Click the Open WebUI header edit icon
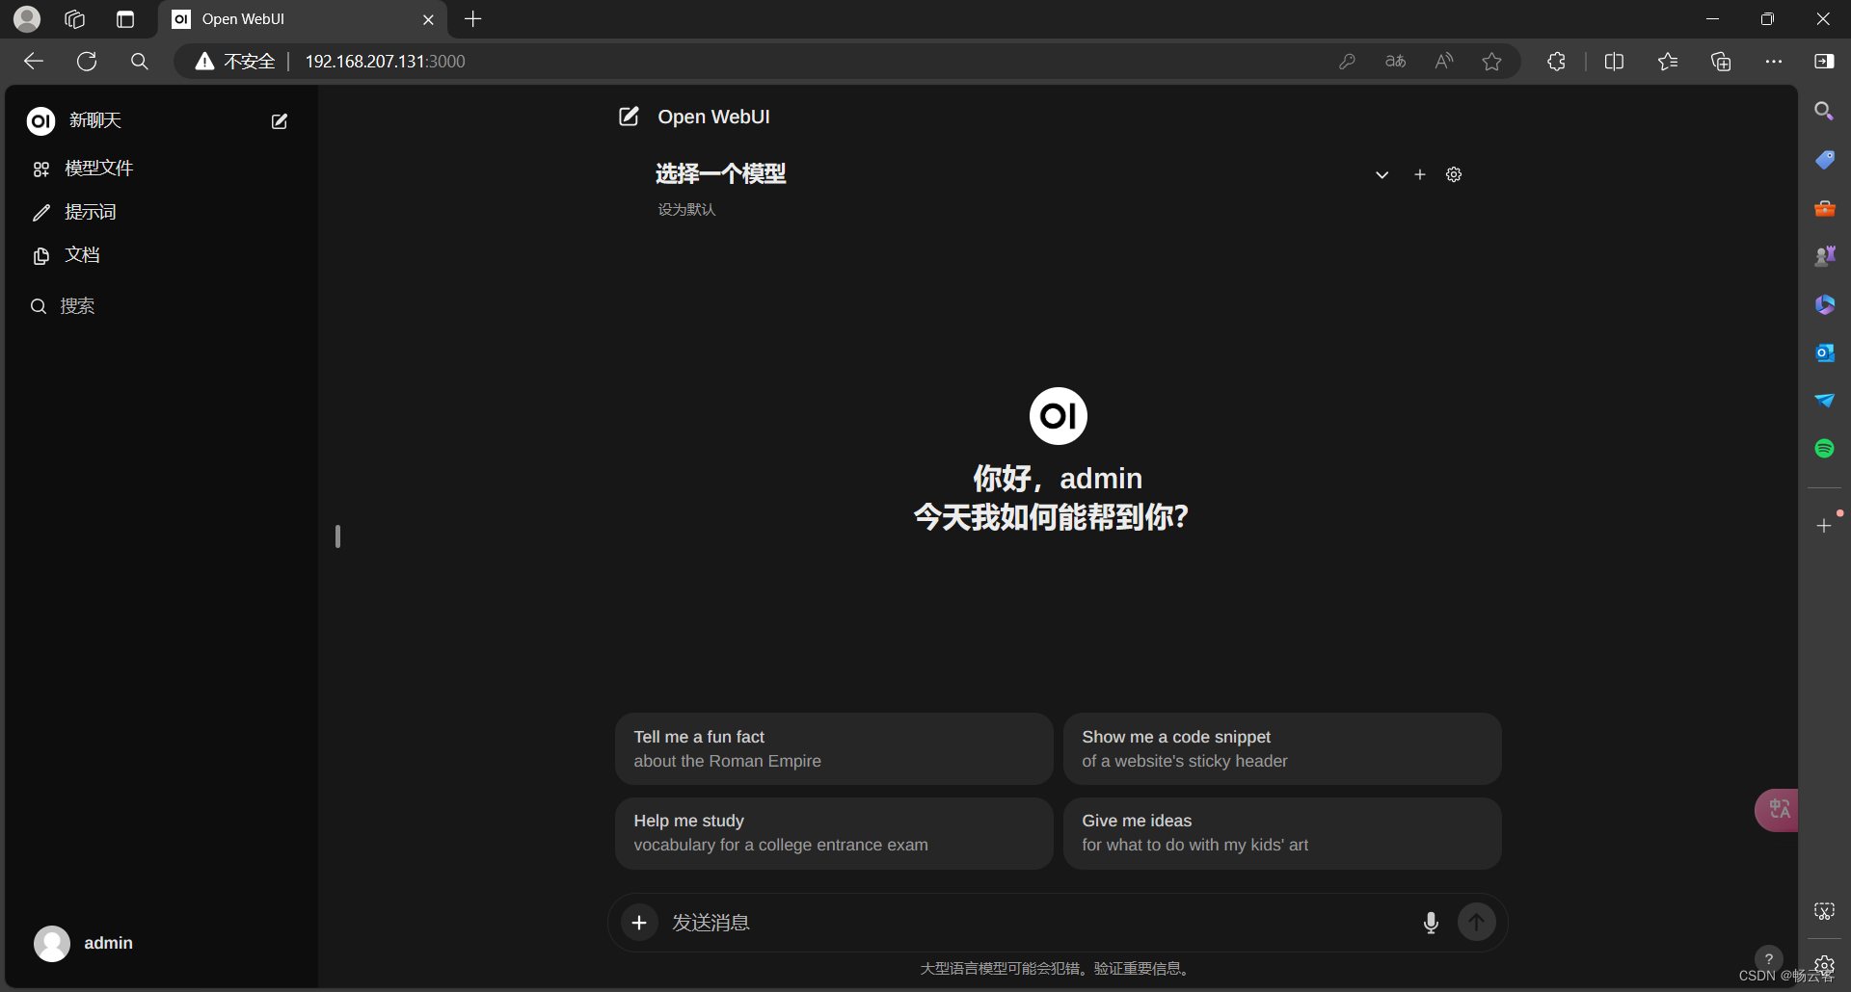Image resolution: width=1851 pixels, height=992 pixels. (629, 117)
